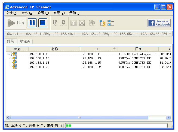Stop the scan with the square button
This screenshot has width=178, height=132.
point(43,23)
